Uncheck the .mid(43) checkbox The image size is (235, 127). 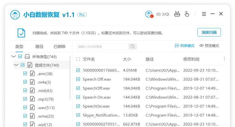point(25,90)
